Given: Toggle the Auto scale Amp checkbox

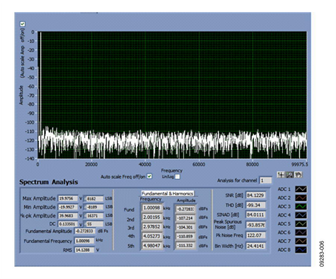Looking at the screenshot, I should (x=22, y=24).
